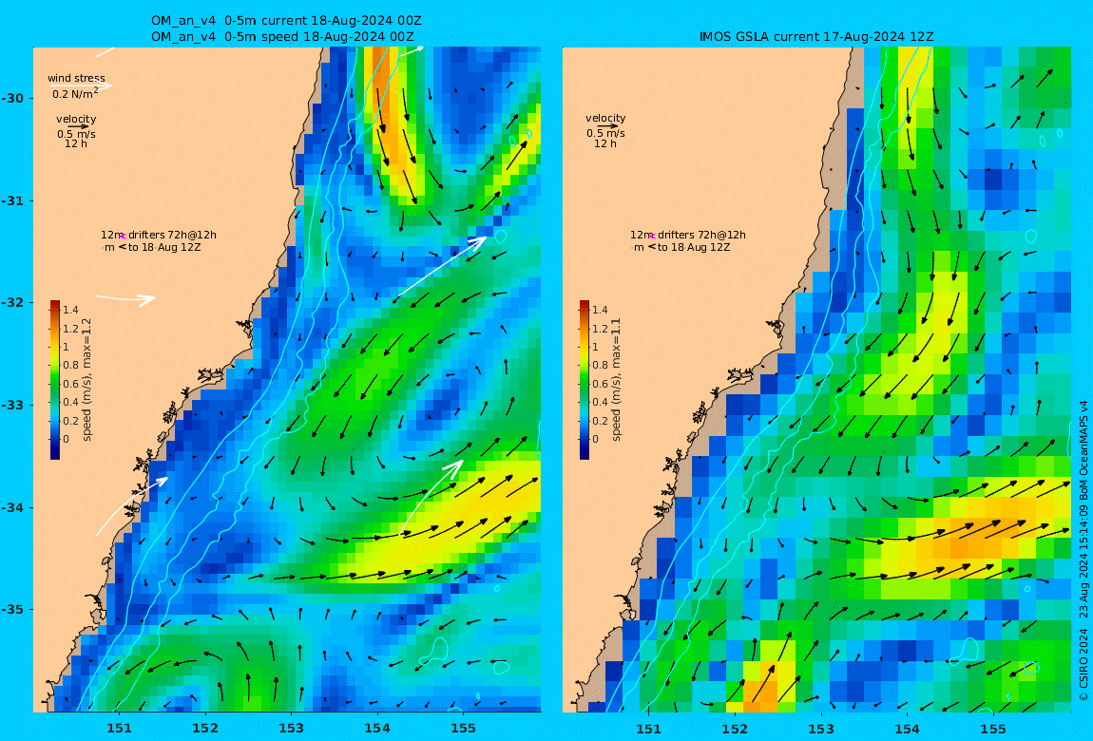Click '0.5 m/s' in the IMOS GSLA map legend

tap(605, 133)
